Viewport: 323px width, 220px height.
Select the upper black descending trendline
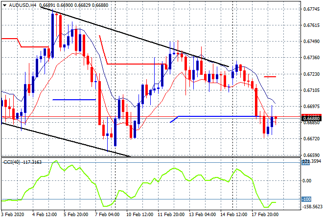[134, 37]
